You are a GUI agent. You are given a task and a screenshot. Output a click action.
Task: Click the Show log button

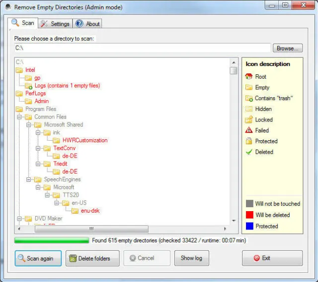(x=192, y=258)
